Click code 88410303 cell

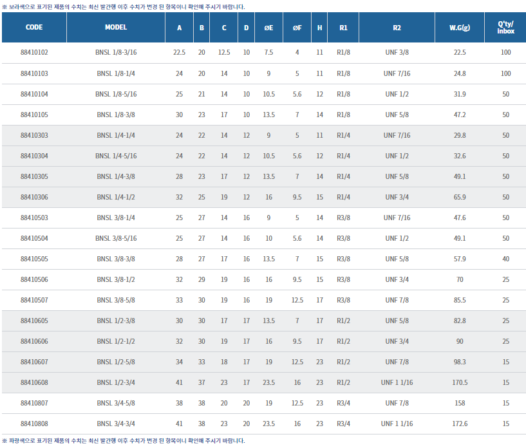[34, 135]
